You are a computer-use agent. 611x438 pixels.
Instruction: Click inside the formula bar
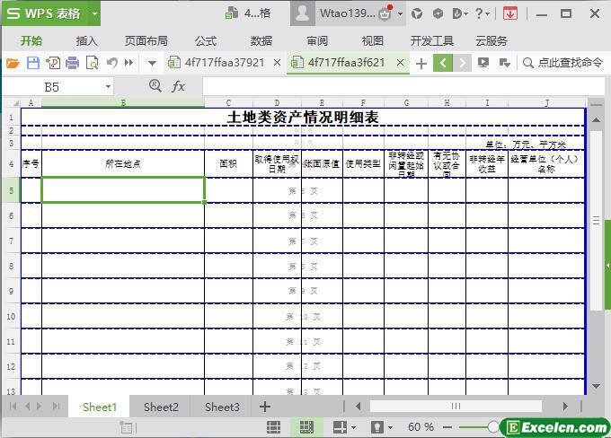(x=403, y=86)
